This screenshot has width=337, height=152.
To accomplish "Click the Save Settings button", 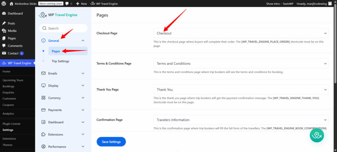I will click(x=111, y=142).
